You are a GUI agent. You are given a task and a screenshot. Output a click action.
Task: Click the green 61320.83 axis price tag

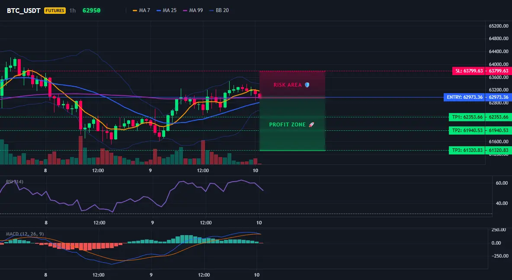coord(499,150)
